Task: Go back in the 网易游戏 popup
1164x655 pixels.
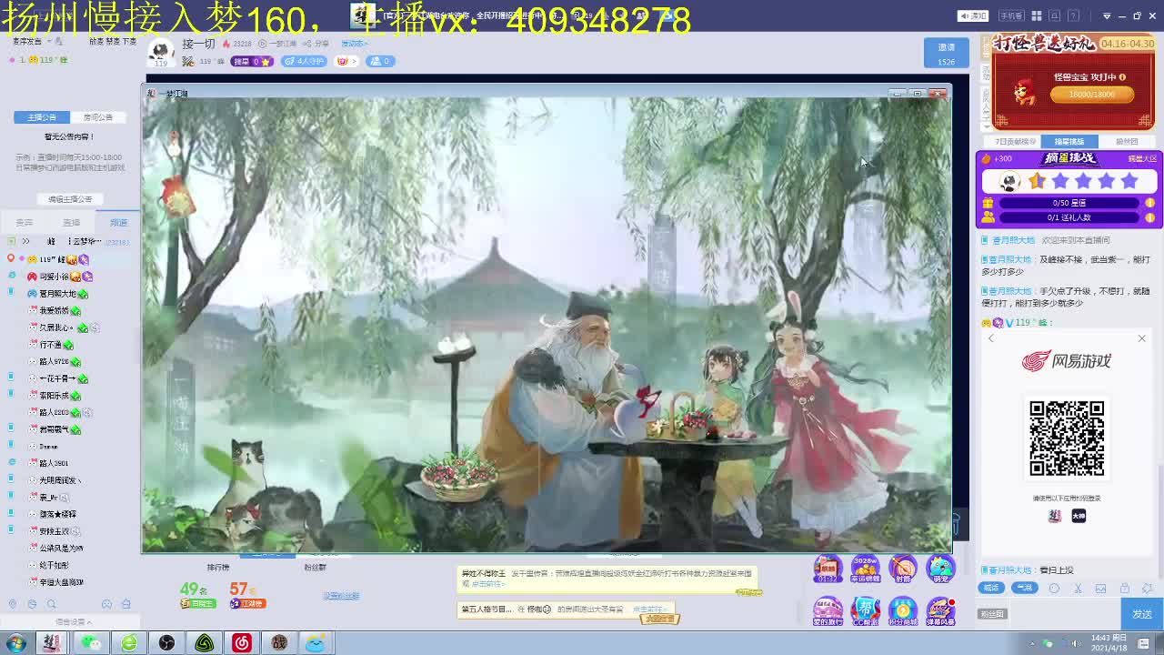Action: click(991, 338)
